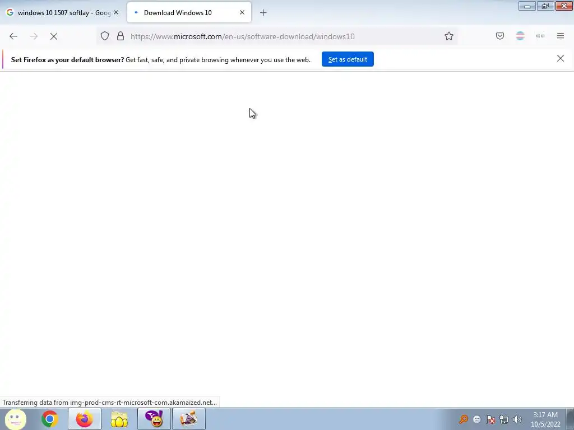Viewport: 574px width, 430px height.
Task: Set Firefox as default browser
Action: [x=348, y=59]
